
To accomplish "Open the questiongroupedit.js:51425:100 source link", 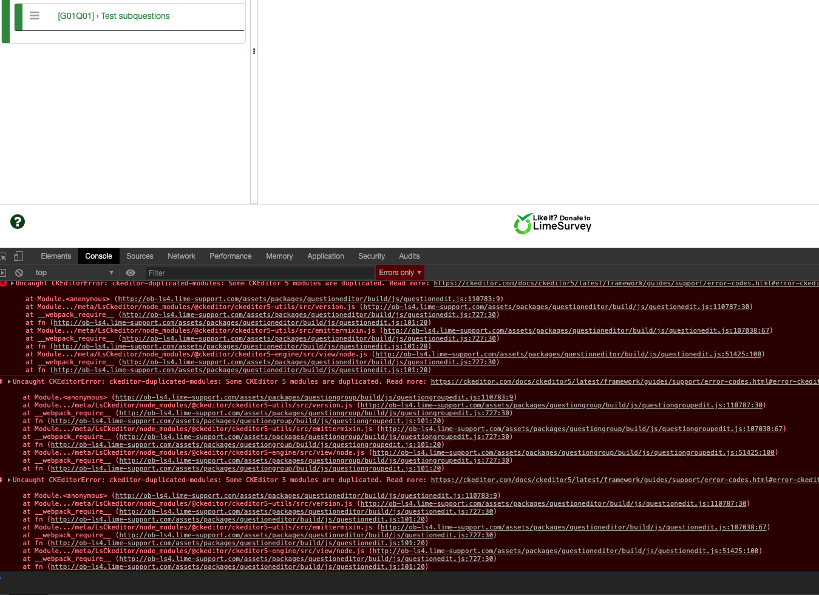I will point(574,452).
